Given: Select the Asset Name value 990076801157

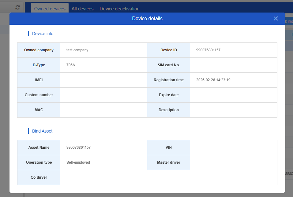Looking at the screenshot, I should (78, 148).
